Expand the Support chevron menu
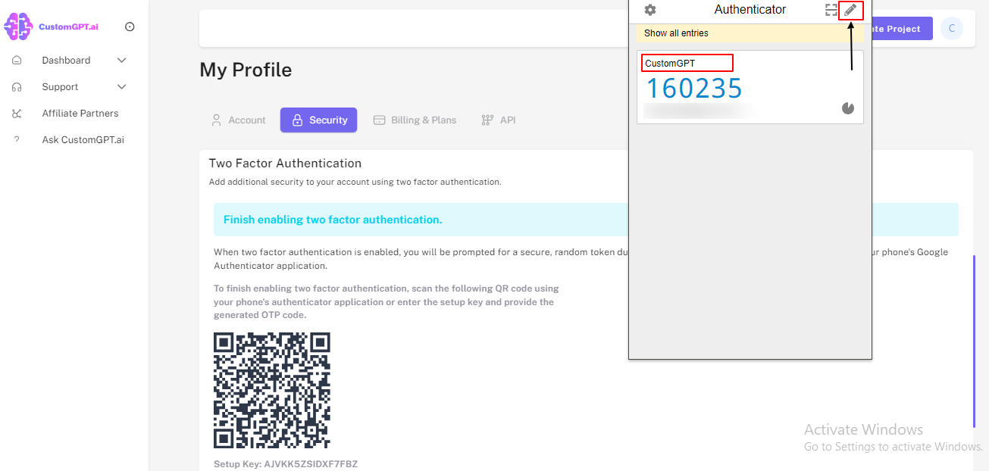This screenshot has height=471, width=989. point(121,86)
